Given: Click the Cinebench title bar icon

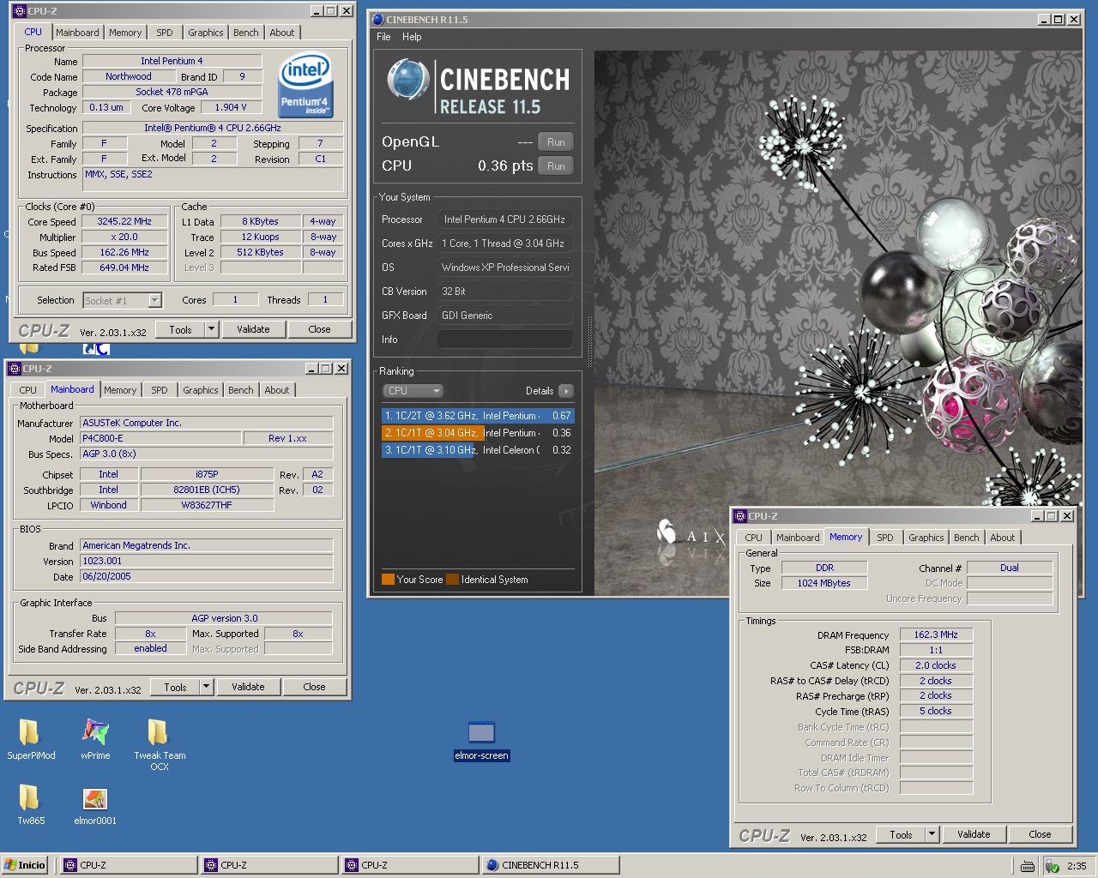Looking at the screenshot, I should 377,19.
